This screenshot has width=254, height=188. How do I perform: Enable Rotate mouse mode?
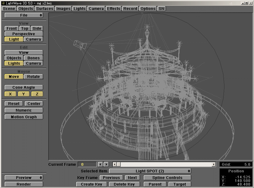(x=33, y=76)
